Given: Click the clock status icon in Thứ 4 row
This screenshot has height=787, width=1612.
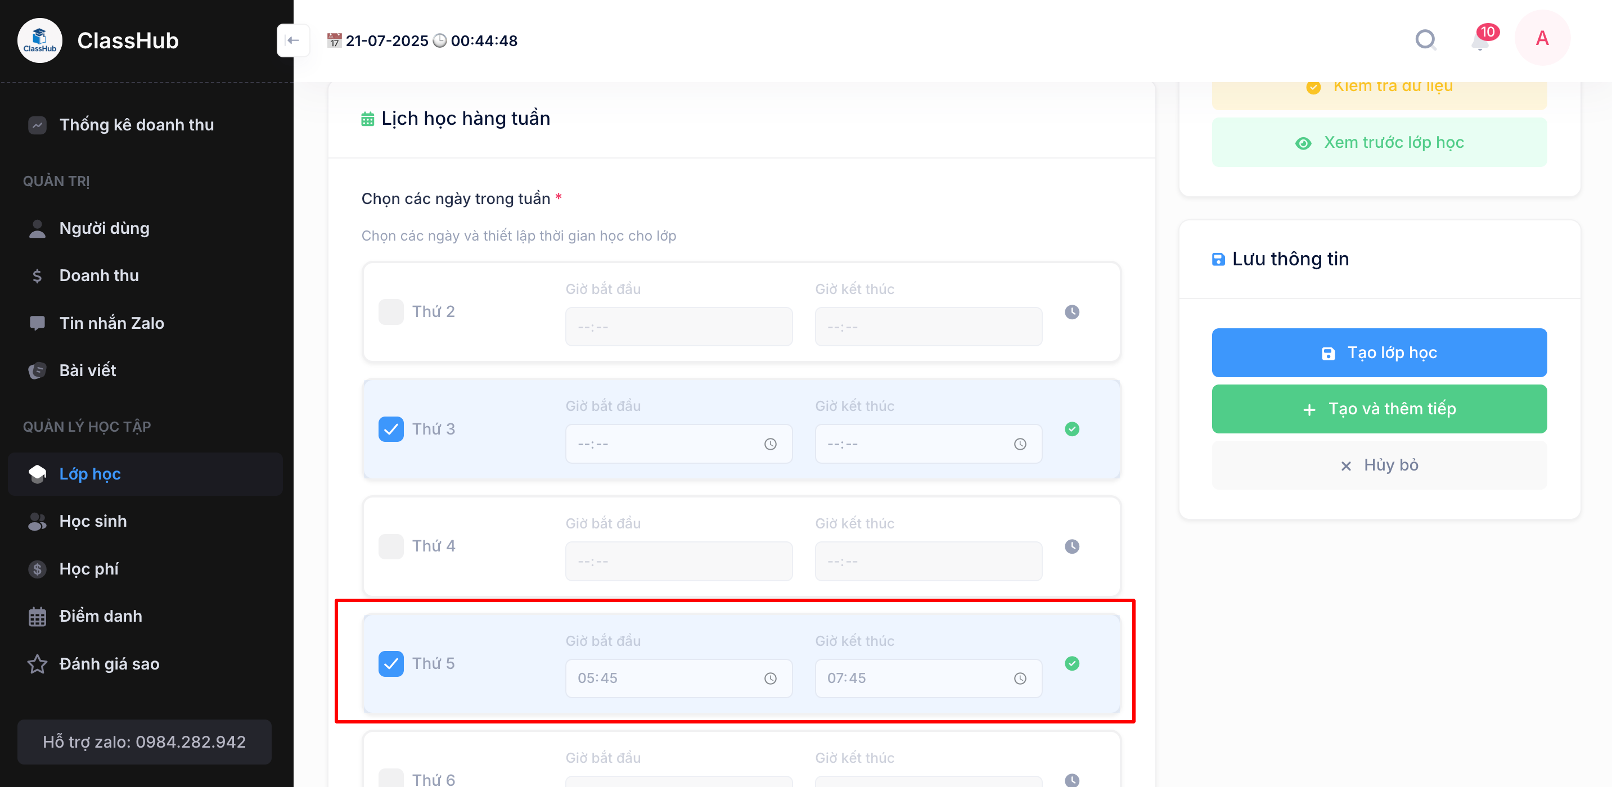Looking at the screenshot, I should pos(1071,546).
